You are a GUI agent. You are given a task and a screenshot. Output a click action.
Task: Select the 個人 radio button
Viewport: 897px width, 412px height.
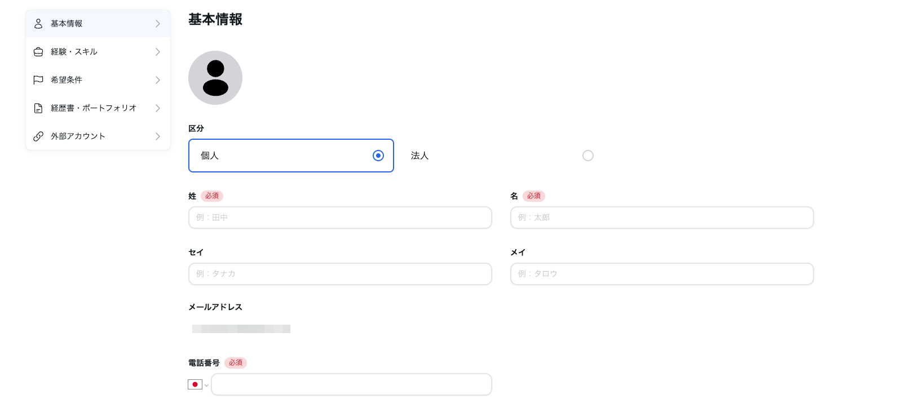pyautogui.click(x=378, y=156)
